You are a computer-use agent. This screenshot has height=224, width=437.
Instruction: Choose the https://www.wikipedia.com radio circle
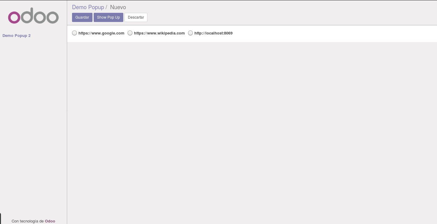tap(130, 33)
